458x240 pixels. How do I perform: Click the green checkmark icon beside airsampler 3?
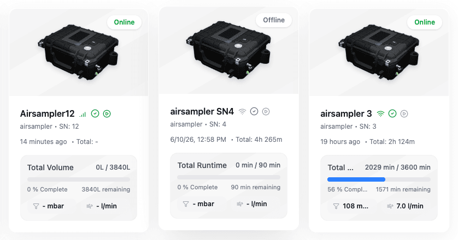392,114
